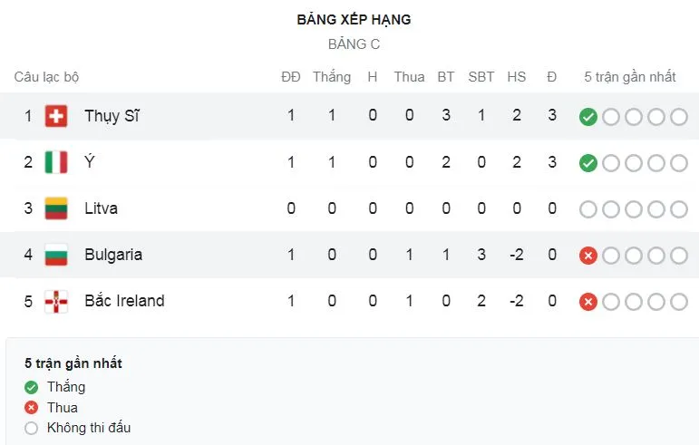Click the Italy flag icon
The width and height of the screenshot is (699, 445).
56,162
